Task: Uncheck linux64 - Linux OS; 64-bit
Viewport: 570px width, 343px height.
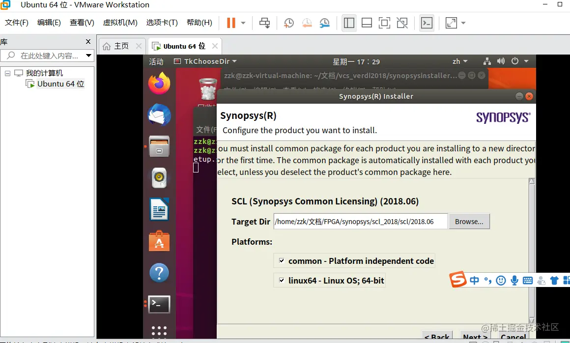Action: (282, 281)
